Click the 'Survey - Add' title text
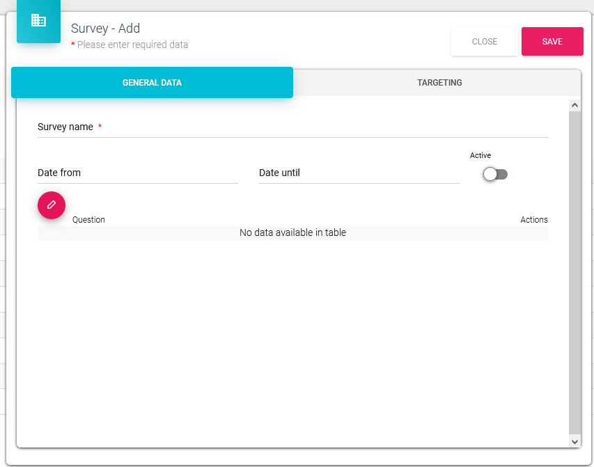Viewport: 594px width, 467px height. click(105, 29)
